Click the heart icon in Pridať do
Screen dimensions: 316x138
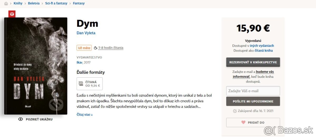243,123
